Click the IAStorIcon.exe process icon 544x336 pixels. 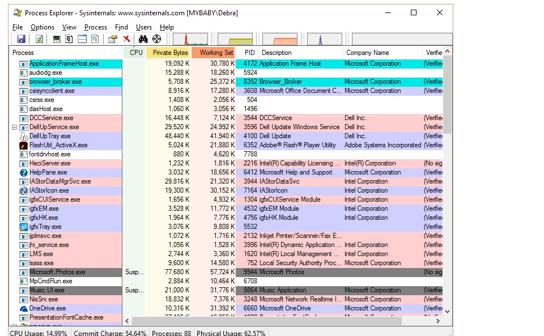(x=24, y=191)
